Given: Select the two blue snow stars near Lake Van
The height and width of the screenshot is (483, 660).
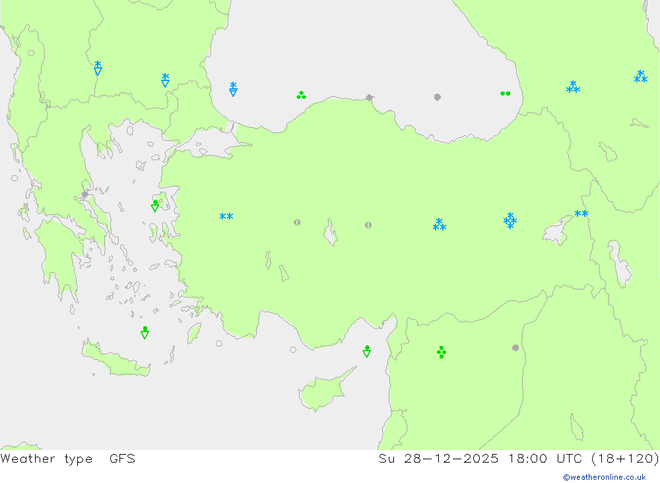Looking at the screenshot, I should coord(581,213).
